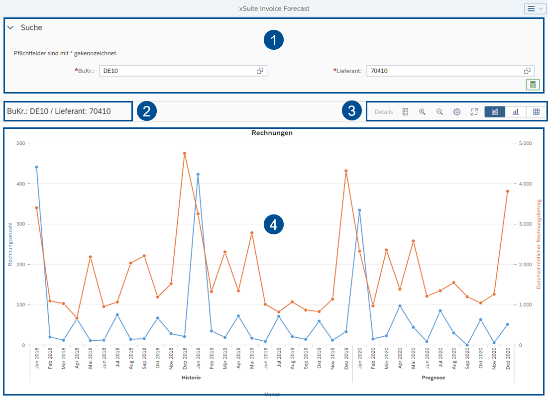Switch to the bar chart view
The width and height of the screenshot is (548, 400).
tap(515, 111)
